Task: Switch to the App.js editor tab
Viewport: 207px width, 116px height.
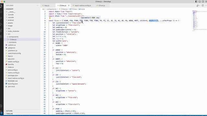Action: [47, 5]
